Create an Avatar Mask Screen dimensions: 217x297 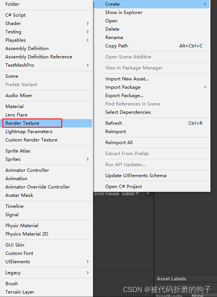(x=47, y=195)
